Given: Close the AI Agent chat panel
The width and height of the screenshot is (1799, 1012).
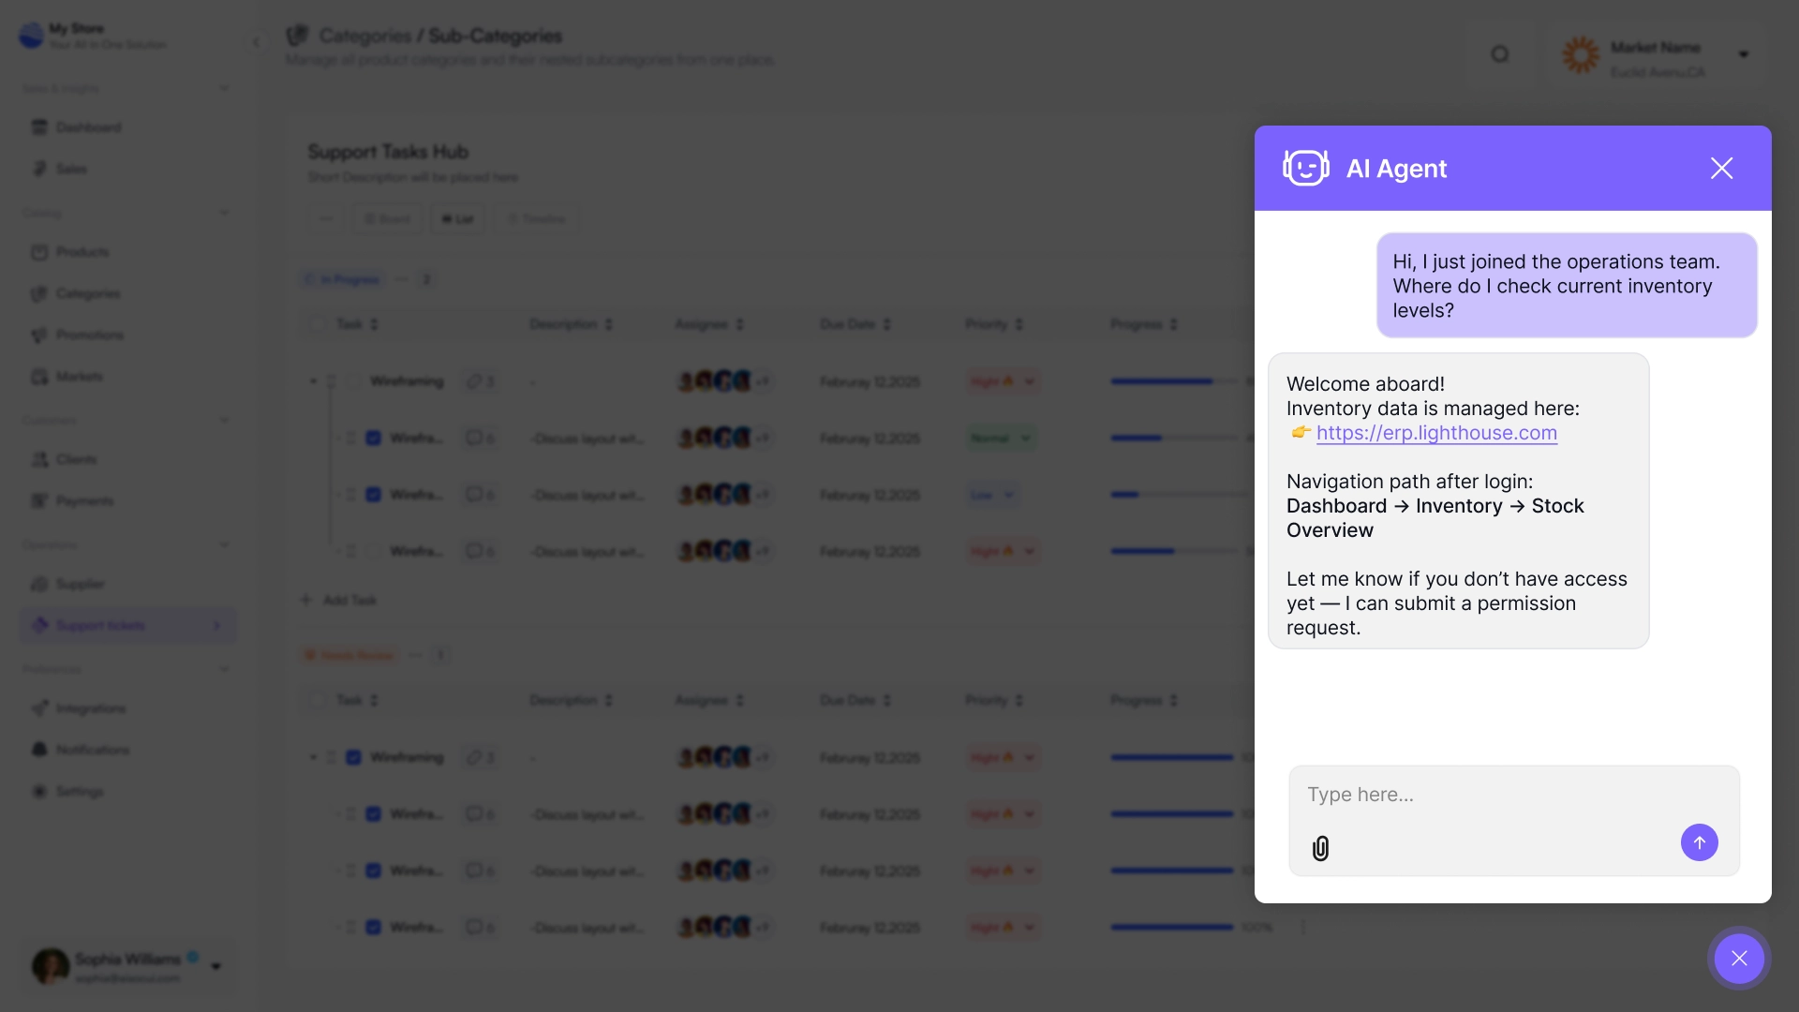Looking at the screenshot, I should 1721,169.
